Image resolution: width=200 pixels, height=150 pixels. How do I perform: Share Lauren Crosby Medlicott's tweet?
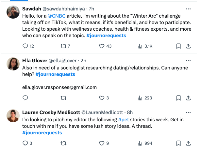click(x=188, y=143)
